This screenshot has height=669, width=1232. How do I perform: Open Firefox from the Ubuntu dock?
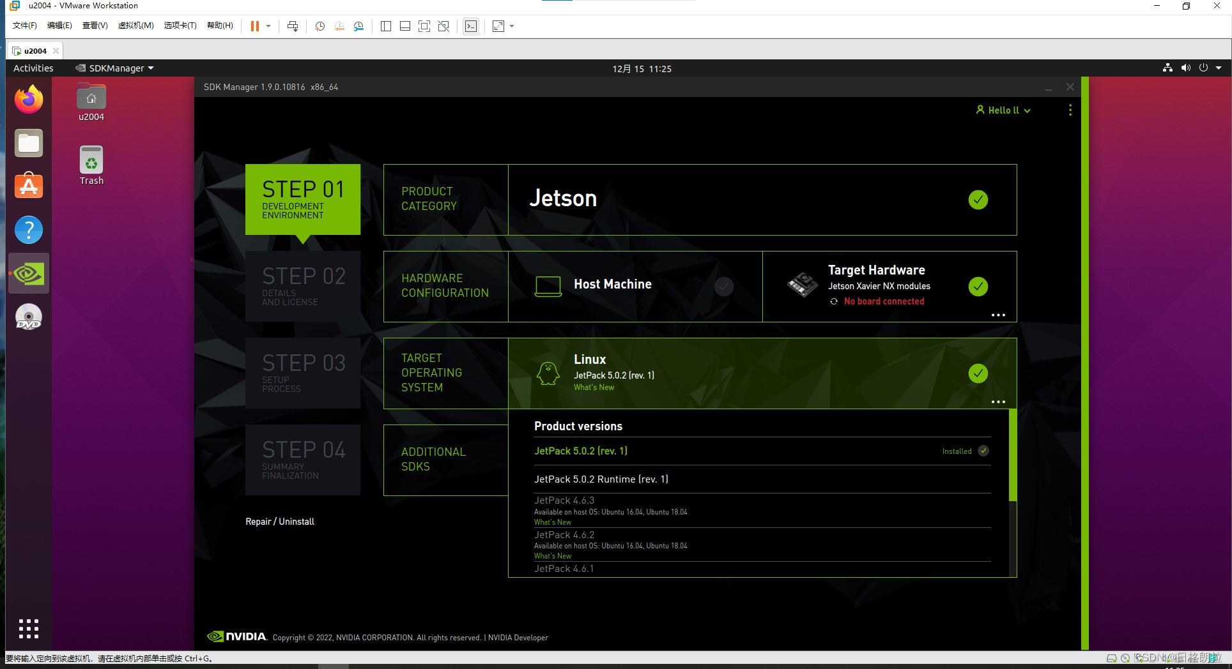pyautogui.click(x=29, y=100)
